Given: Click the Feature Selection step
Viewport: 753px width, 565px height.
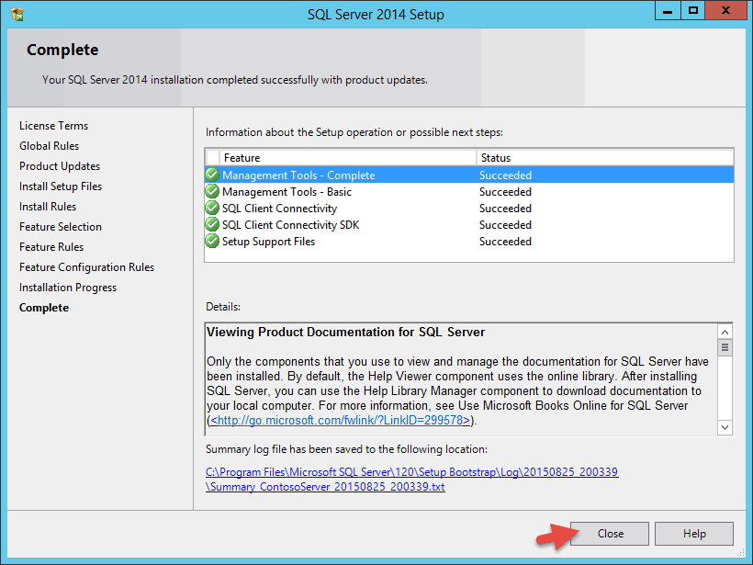Looking at the screenshot, I should pyautogui.click(x=61, y=227).
